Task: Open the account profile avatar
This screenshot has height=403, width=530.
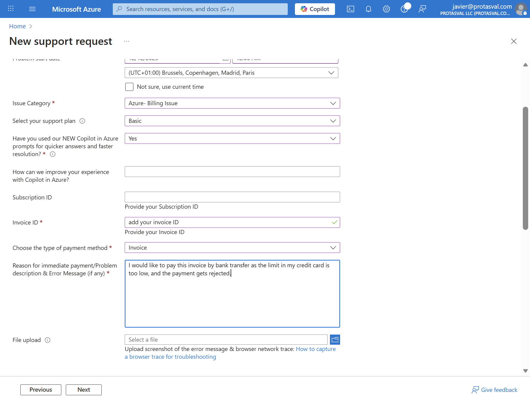Action: [521, 9]
